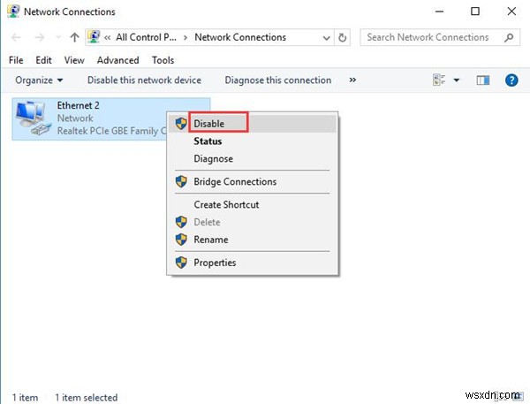Click Disable this network device
The height and width of the screenshot is (404, 530).
click(x=144, y=80)
